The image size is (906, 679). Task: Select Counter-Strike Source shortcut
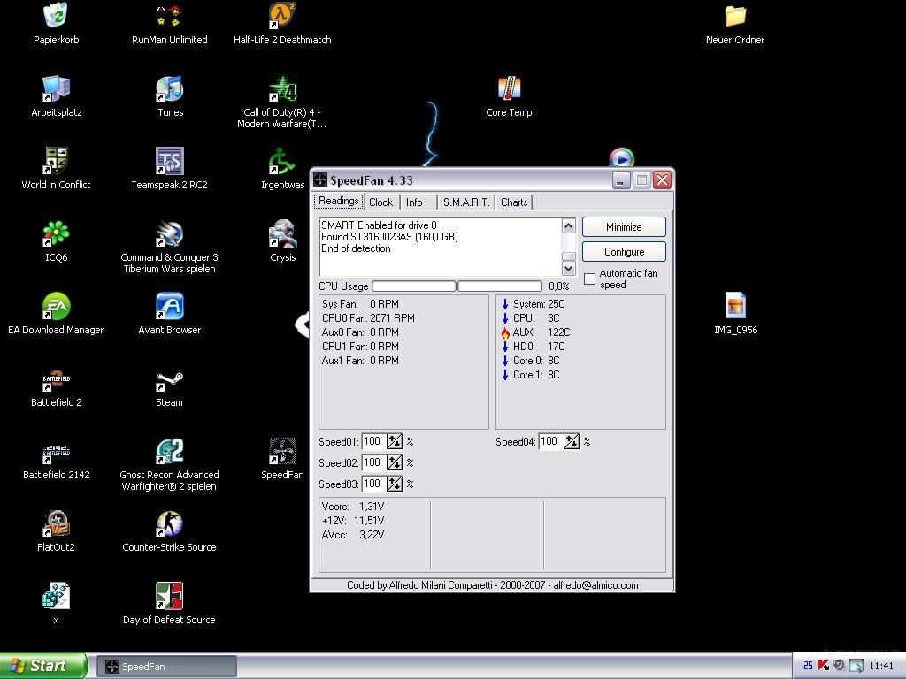[169, 523]
